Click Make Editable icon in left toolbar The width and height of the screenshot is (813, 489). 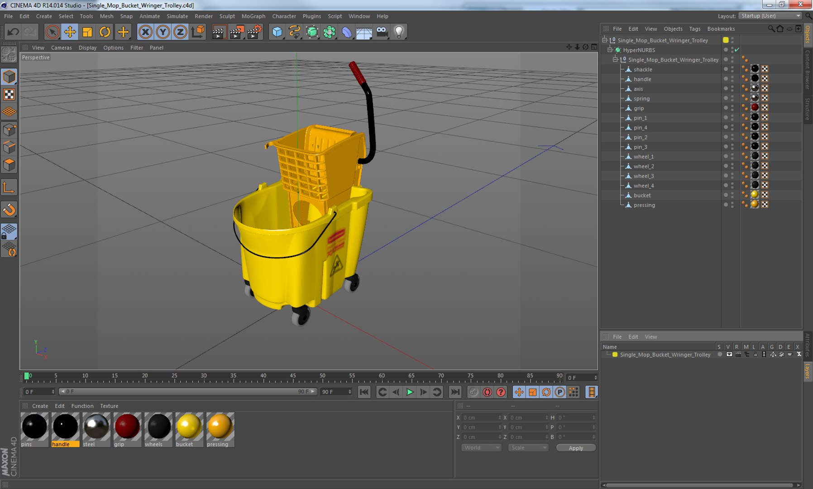[x=9, y=54]
